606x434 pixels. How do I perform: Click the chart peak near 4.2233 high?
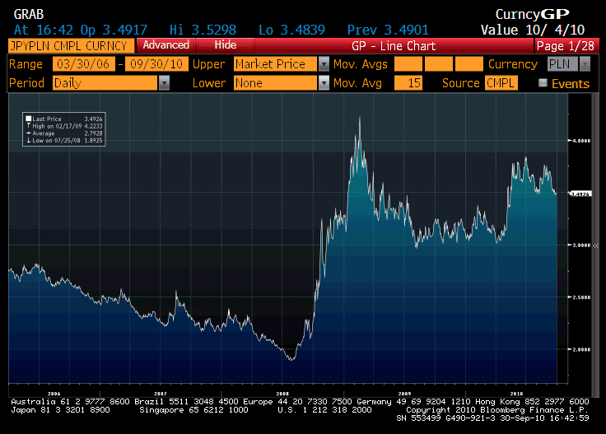click(360, 119)
